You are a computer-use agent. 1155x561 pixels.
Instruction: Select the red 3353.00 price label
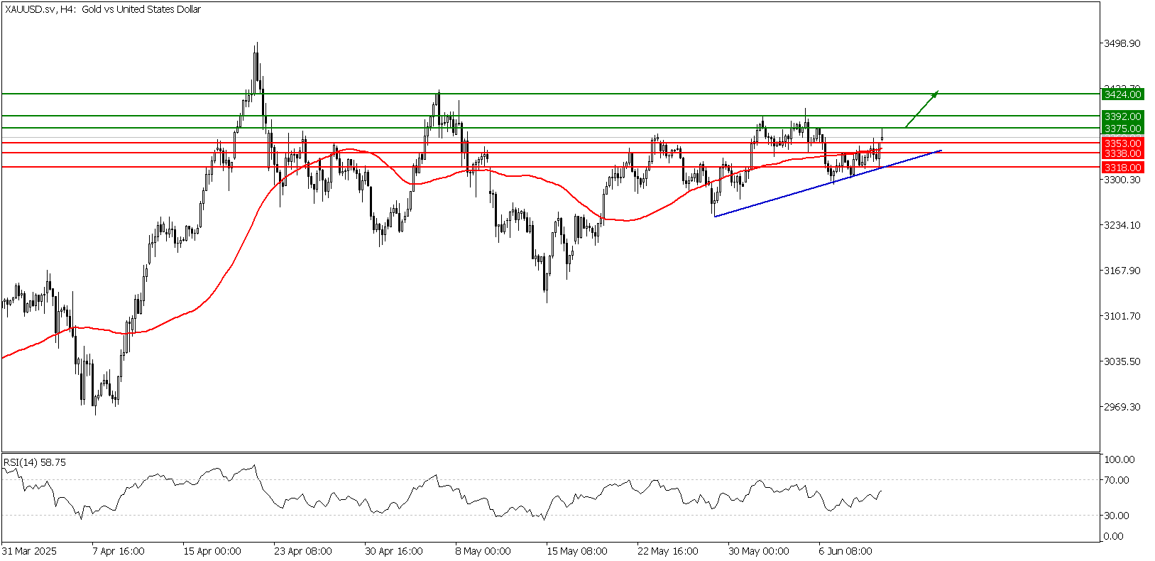[1122, 143]
